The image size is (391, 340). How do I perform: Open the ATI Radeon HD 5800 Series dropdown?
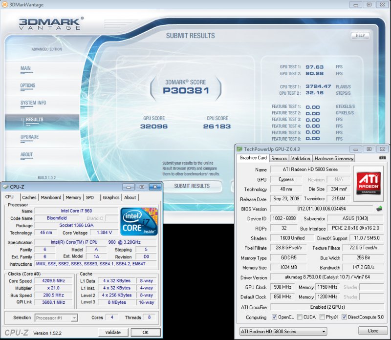pos(283,331)
